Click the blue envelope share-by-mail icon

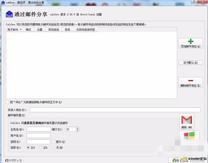pos(9,14)
